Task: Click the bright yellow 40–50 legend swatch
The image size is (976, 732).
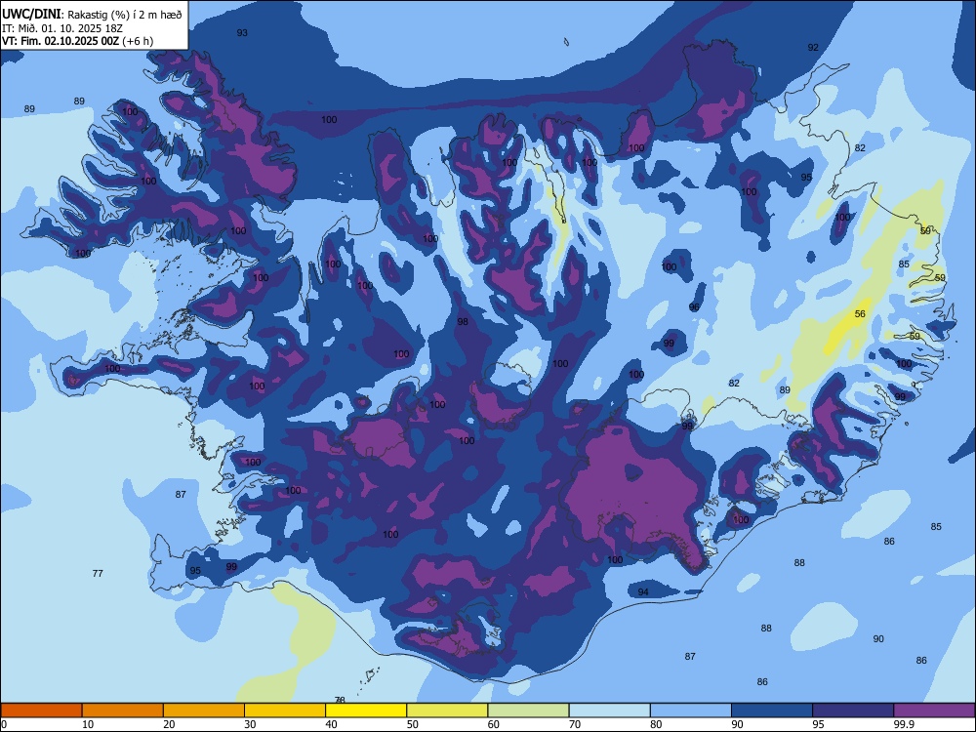Action: (x=366, y=711)
